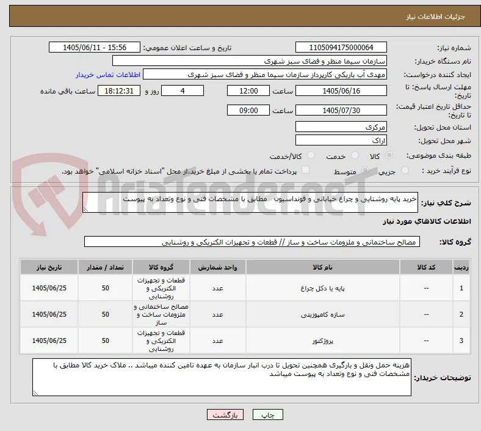Click the توضیحات خریدار notes textarea
The height and width of the screenshot is (431, 481).
pos(222,377)
